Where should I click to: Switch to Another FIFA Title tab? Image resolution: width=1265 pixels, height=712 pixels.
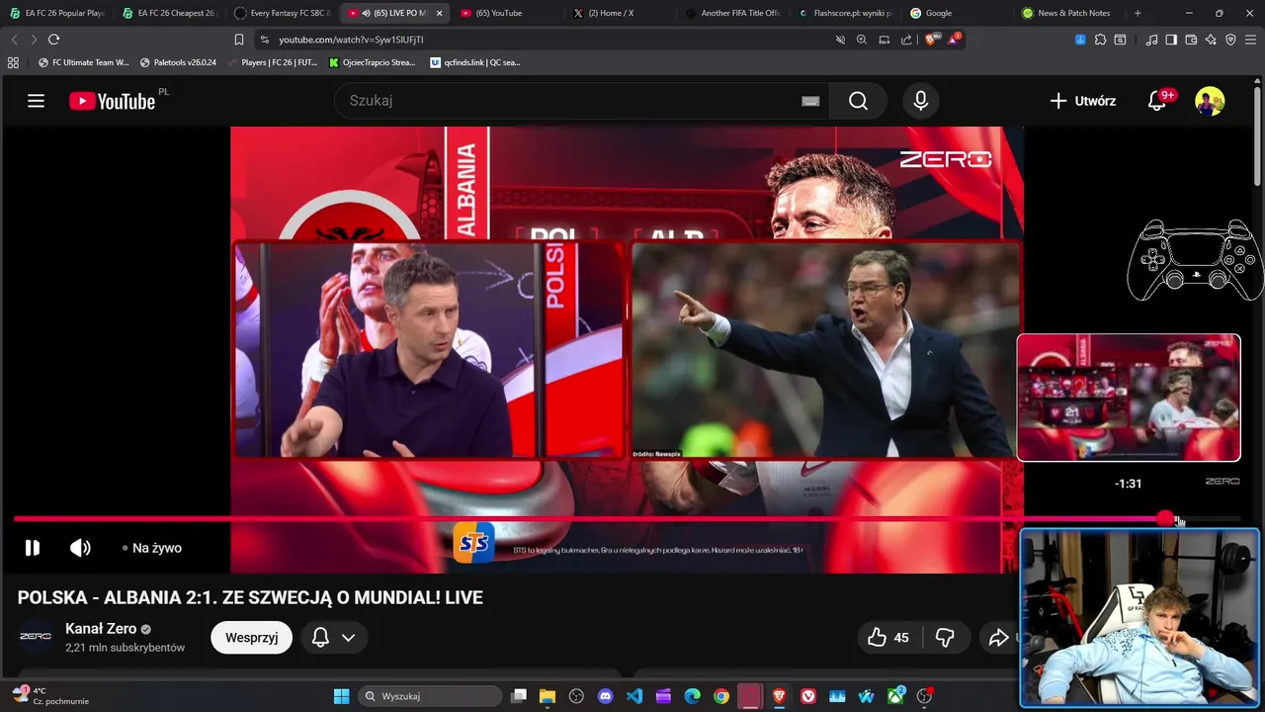(x=733, y=13)
